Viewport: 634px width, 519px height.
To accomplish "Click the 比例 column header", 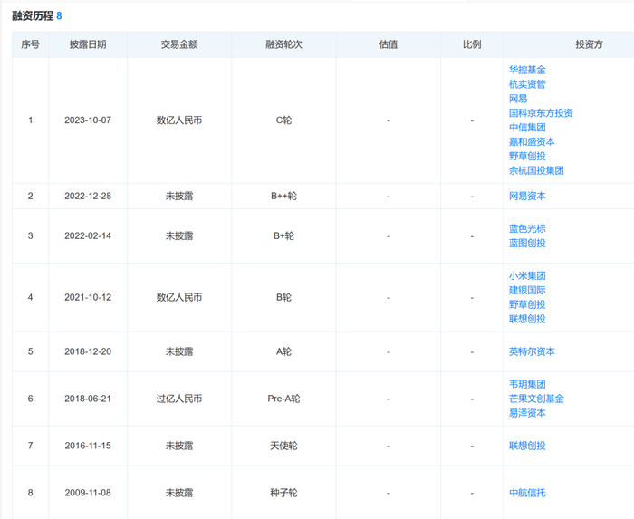I will coord(472,44).
